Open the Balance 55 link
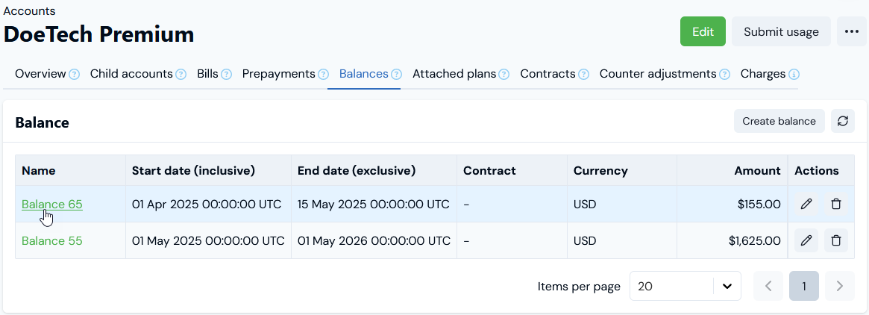869x315 pixels. (x=52, y=240)
